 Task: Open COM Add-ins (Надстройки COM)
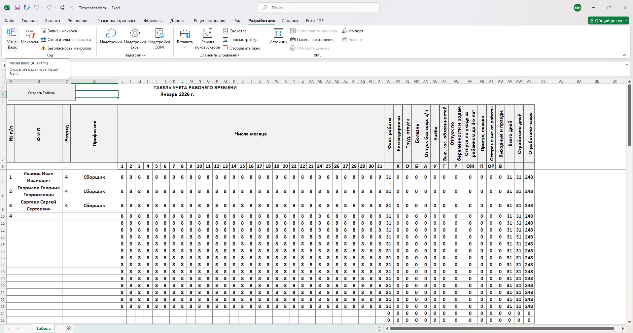159,39
